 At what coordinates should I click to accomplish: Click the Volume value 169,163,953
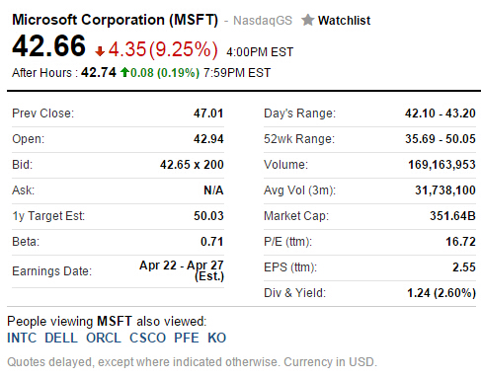coord(441,165)
